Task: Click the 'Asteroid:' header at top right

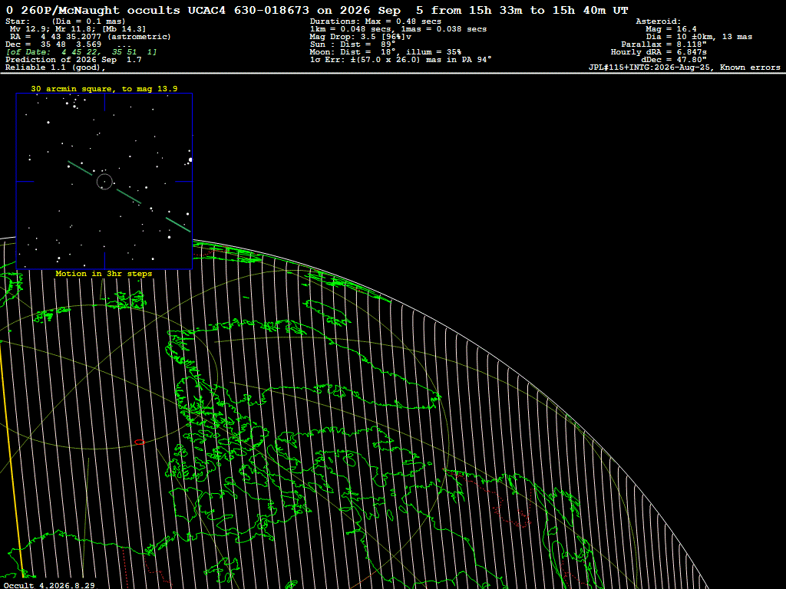Action: (x=658, y=21)
